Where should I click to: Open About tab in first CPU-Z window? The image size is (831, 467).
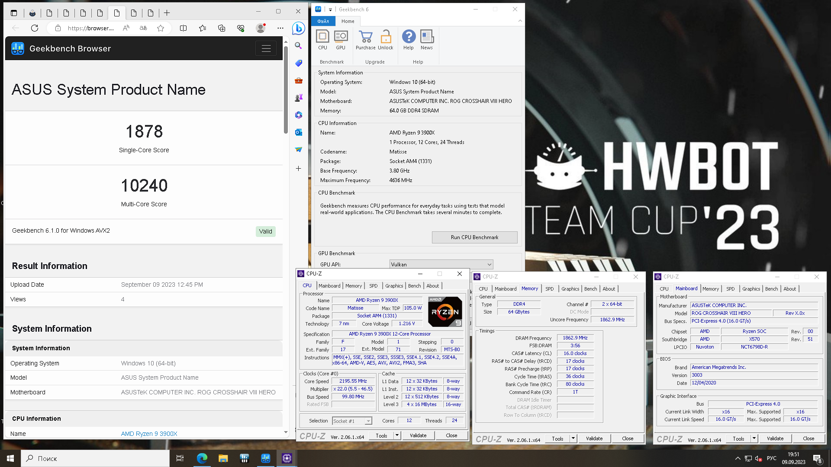432,286
